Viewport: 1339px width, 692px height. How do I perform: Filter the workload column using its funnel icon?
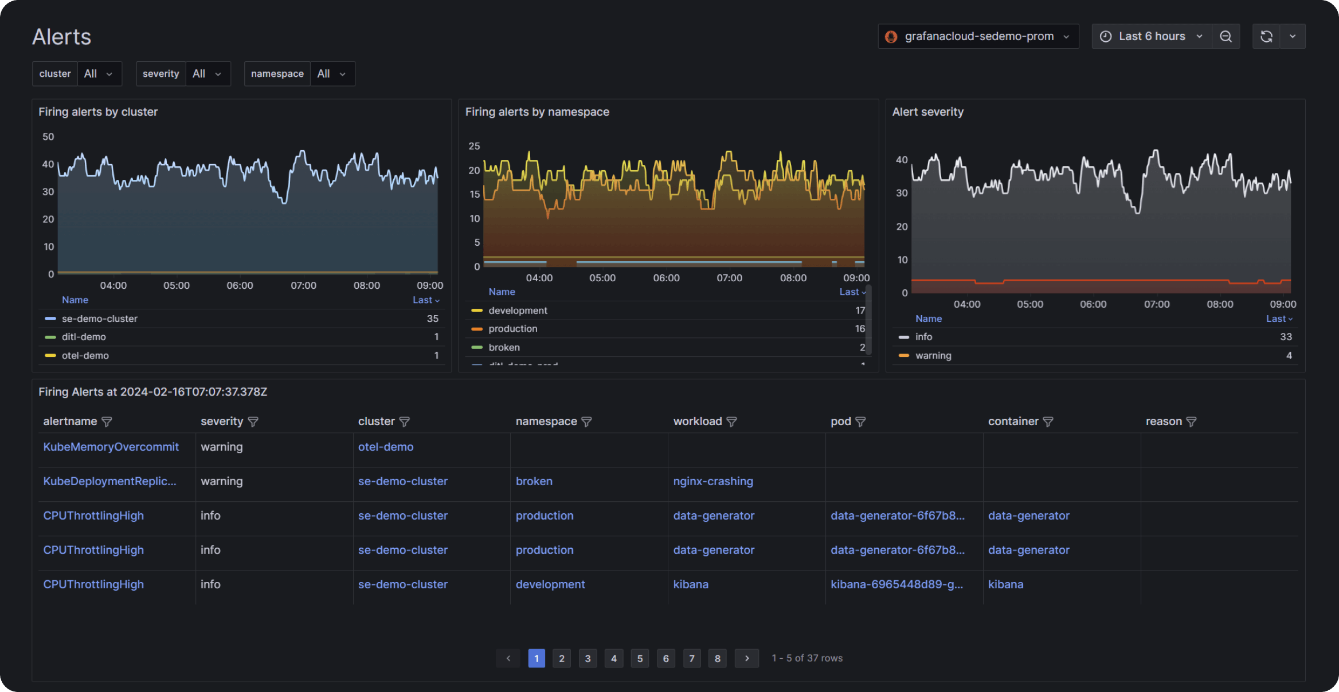click(732, 422)
